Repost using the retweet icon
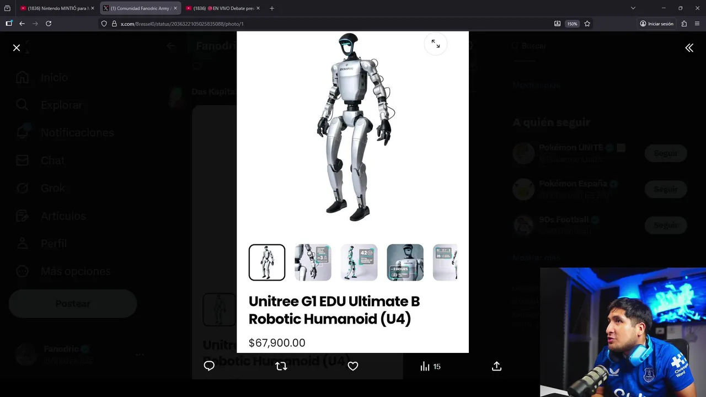 click(281, 366)
